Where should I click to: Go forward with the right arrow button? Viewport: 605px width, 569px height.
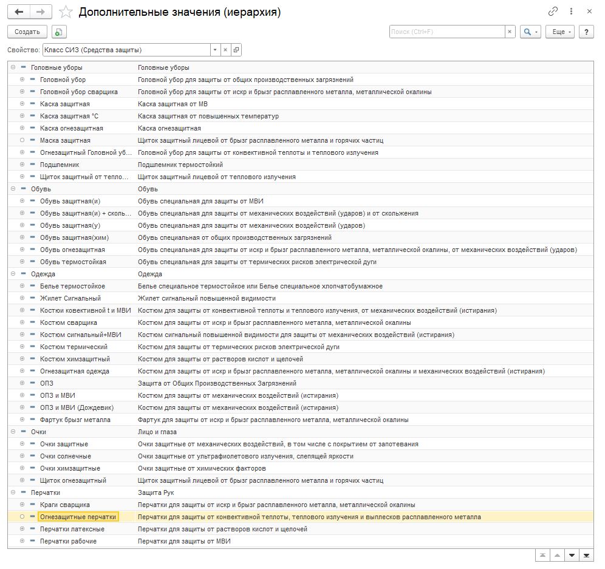41,12
